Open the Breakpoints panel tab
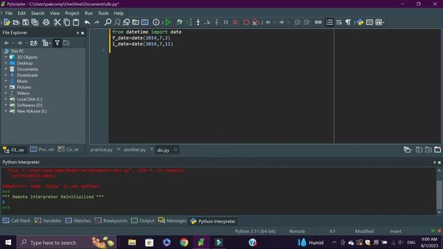The height and width of the screenshot is (249, 443). point(111,221)
